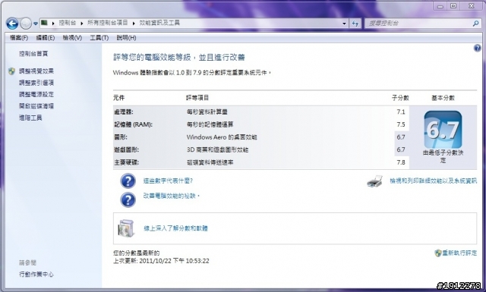
Task: Focus the 搜尋控制台 search box
Action: (x=419, y=24)
